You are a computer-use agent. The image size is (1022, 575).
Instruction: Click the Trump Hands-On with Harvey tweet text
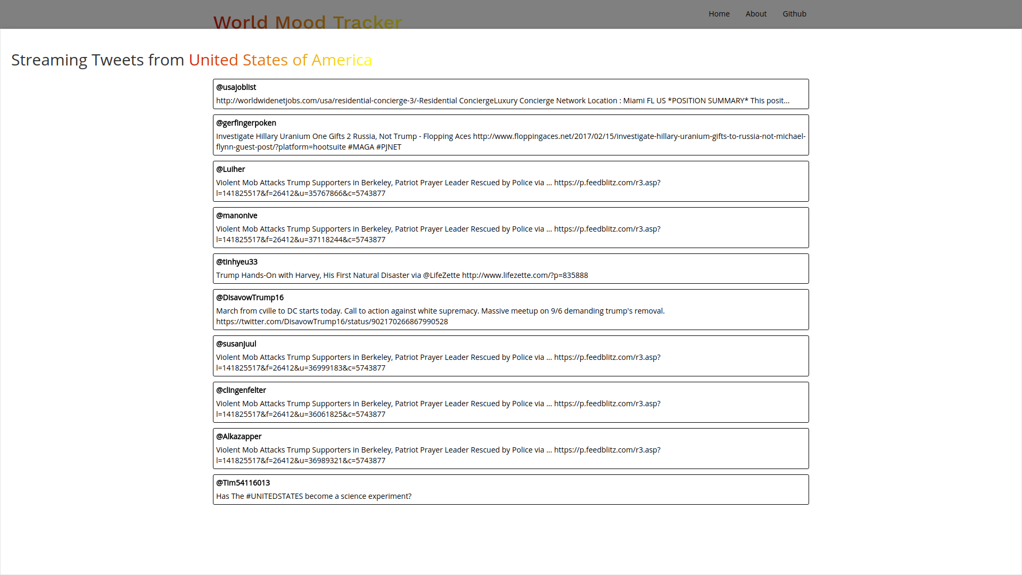[x=402, y=275]
